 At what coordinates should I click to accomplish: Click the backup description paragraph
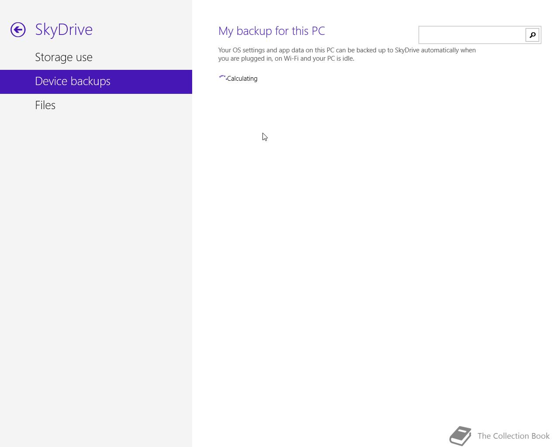pos(347,54)
